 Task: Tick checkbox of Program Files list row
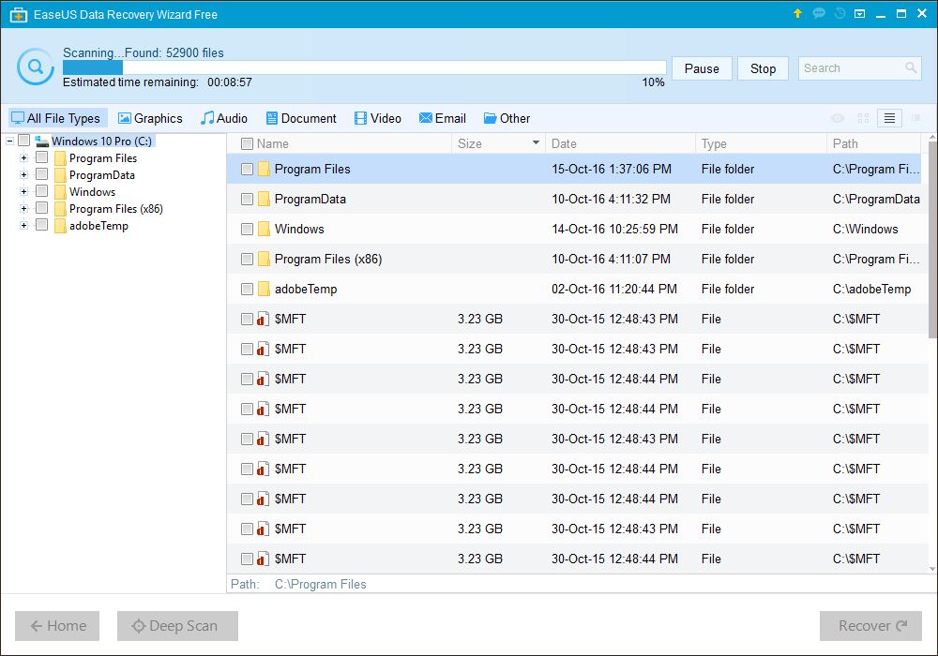pos(247,169)
